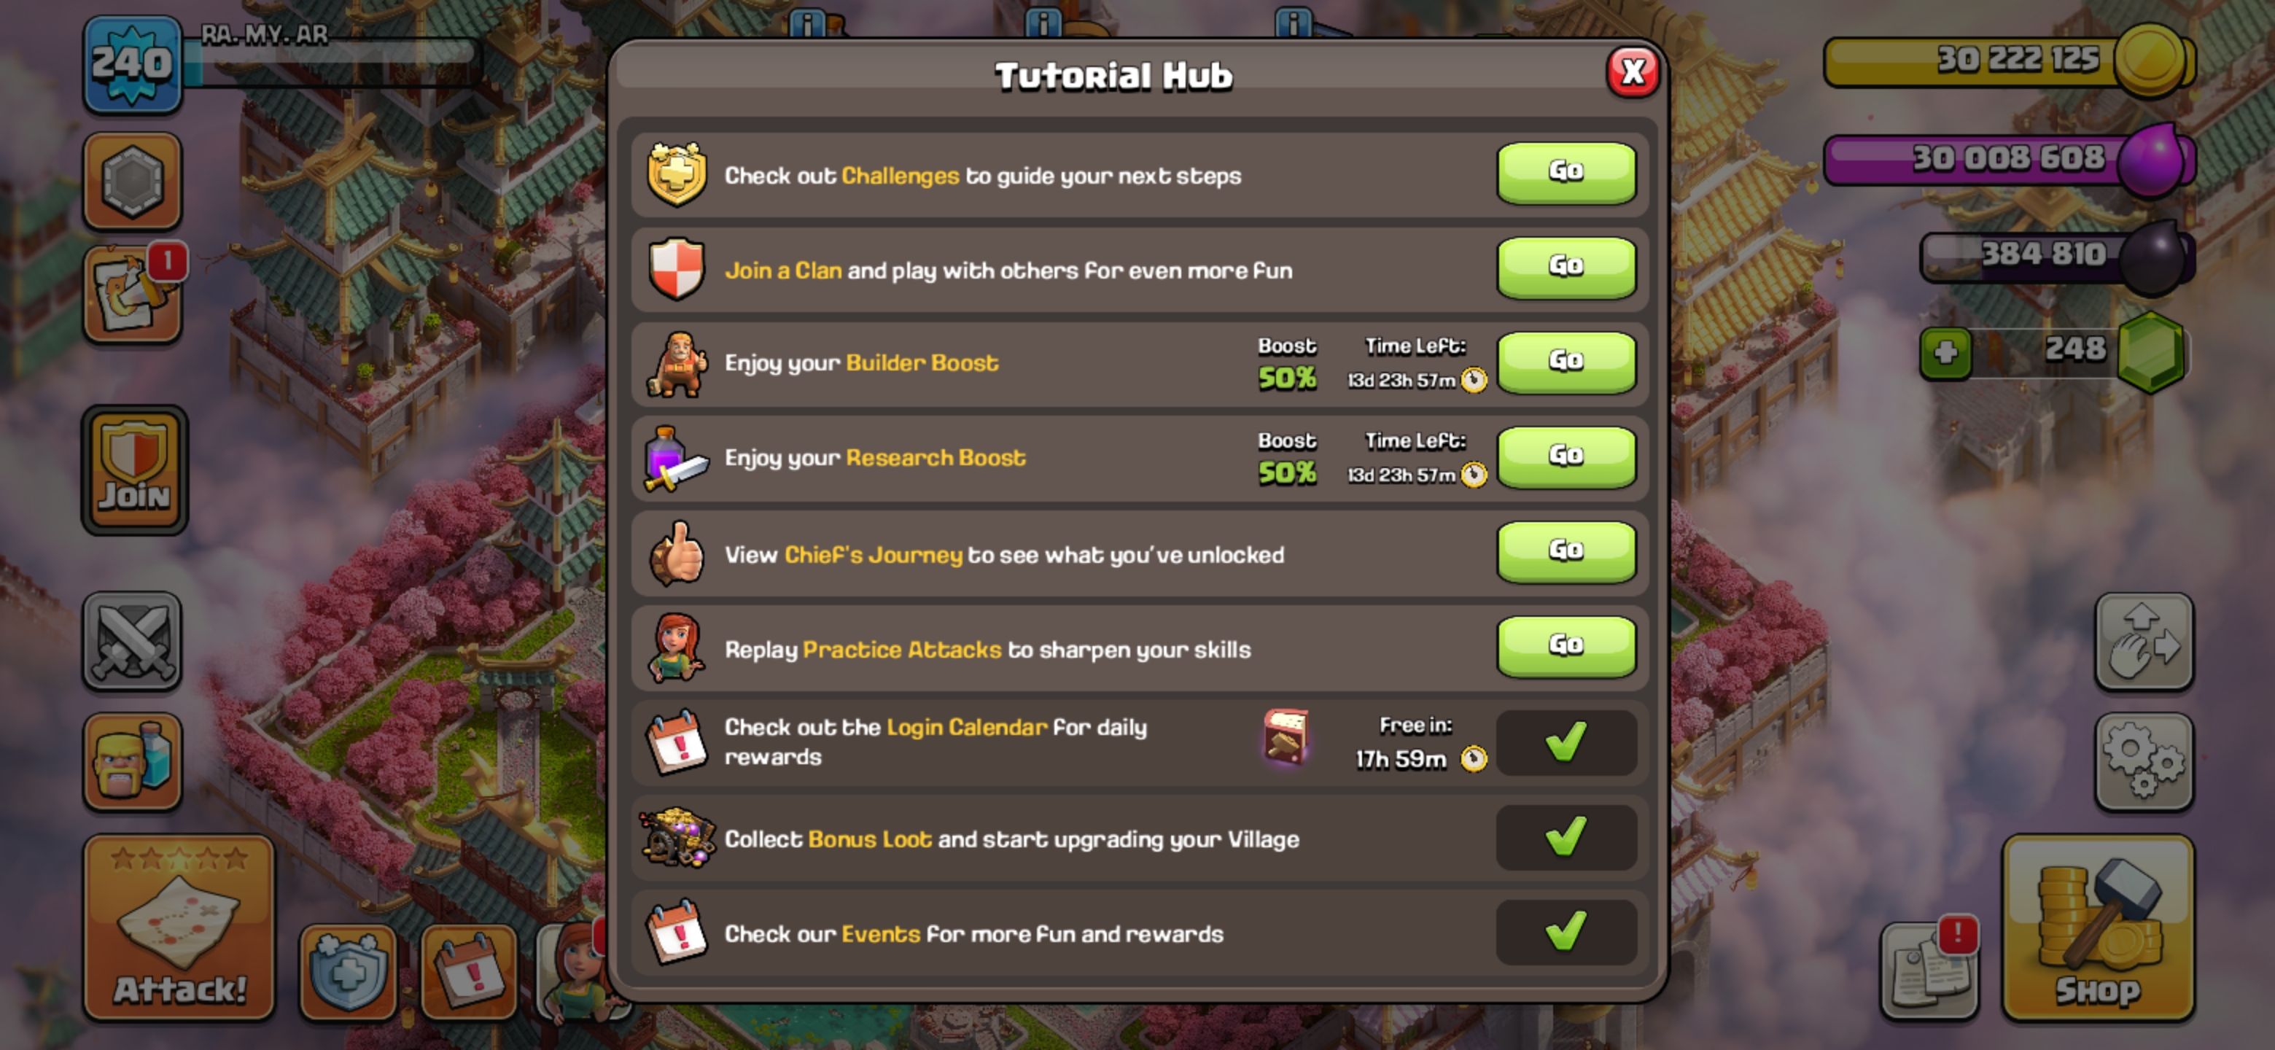Tap the Events row green checkmark
This screenshot has height=1050, width=2275.
tap(1566, 932)
